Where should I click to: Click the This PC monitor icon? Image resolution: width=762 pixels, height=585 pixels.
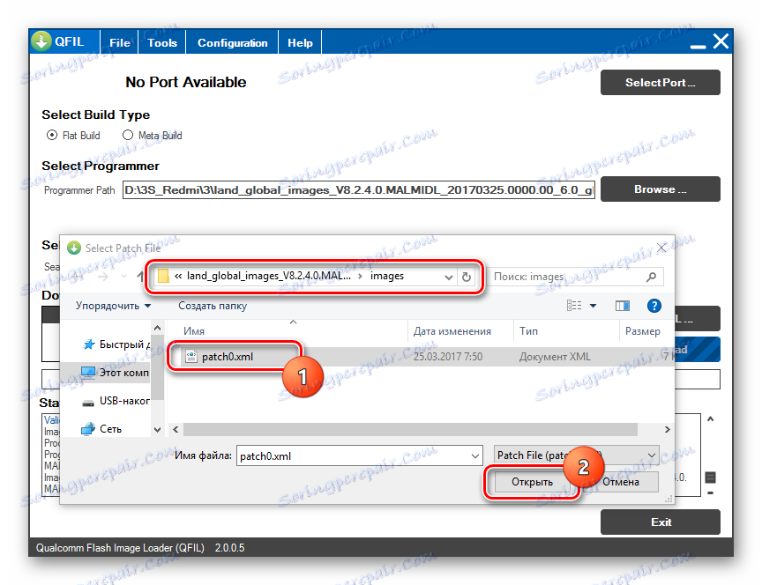pyautogui.click(x=88, y=373)
